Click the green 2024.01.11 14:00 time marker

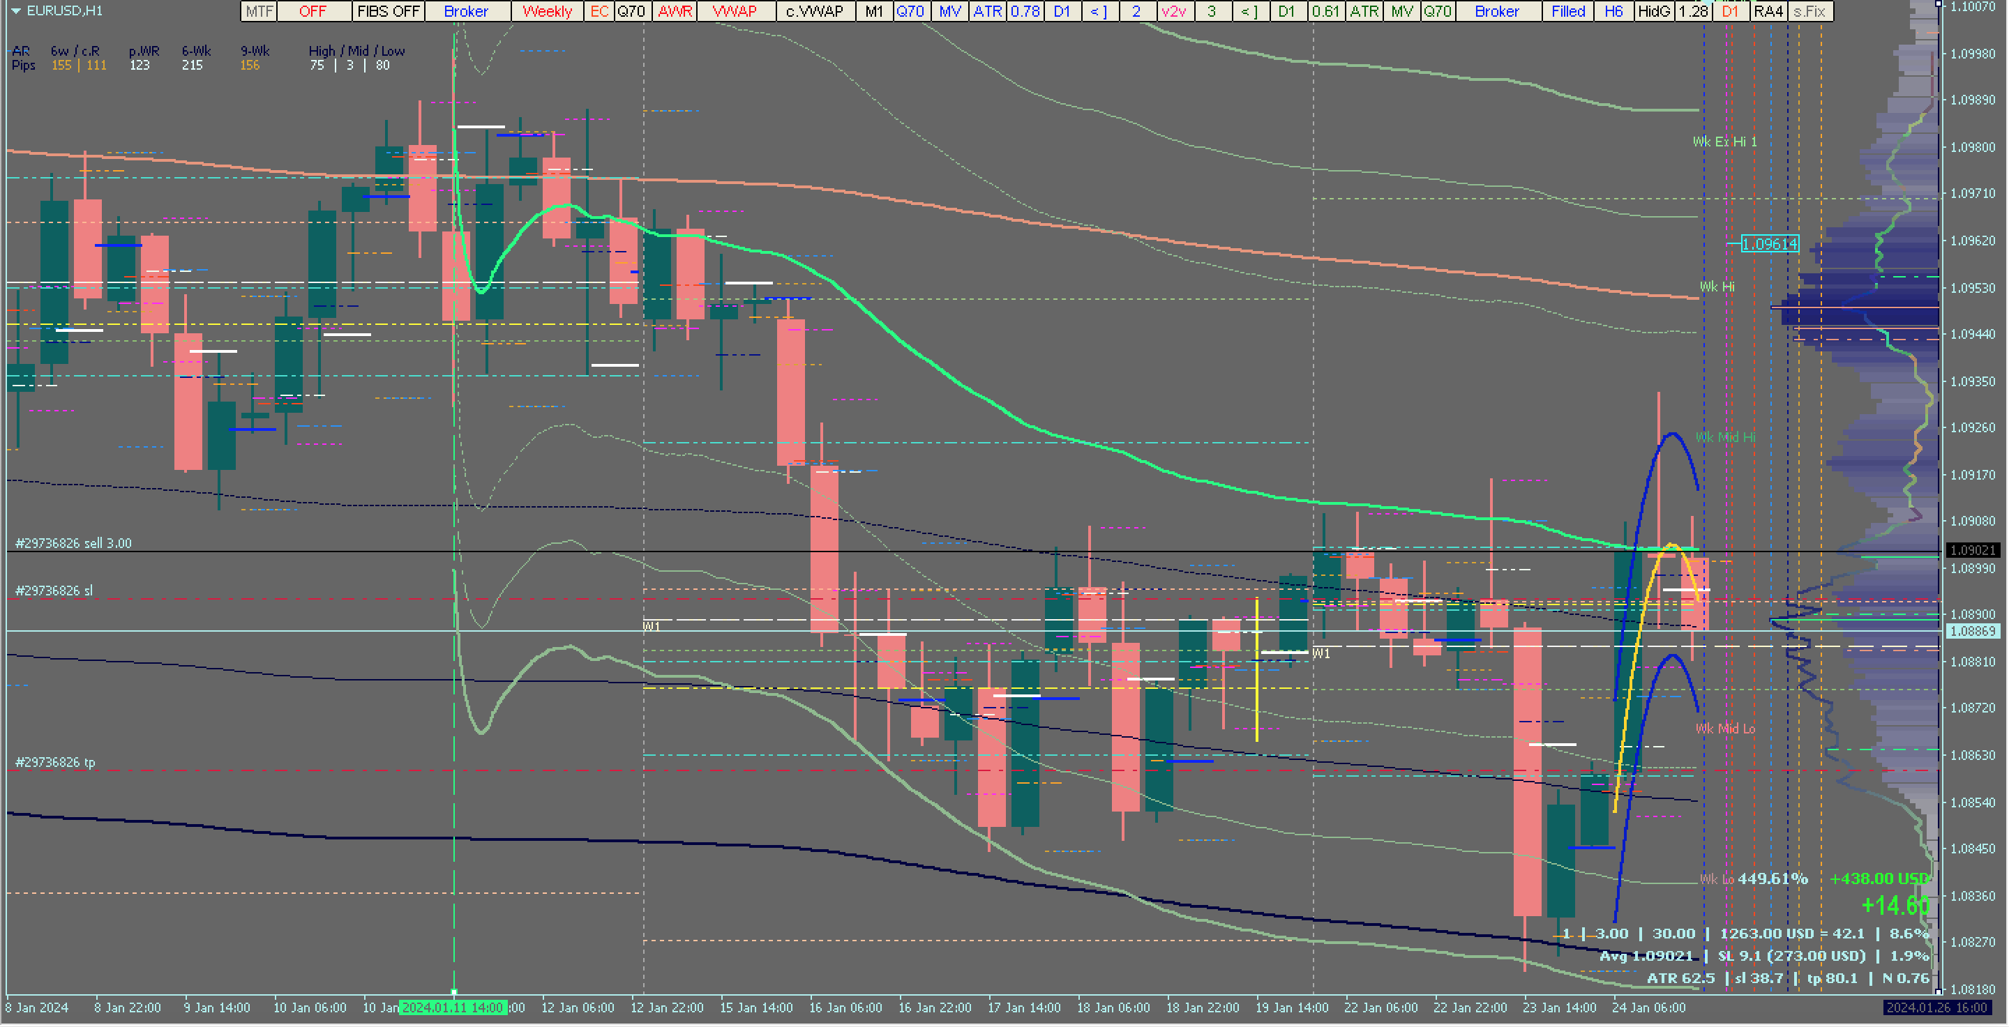click(452, 1007)
